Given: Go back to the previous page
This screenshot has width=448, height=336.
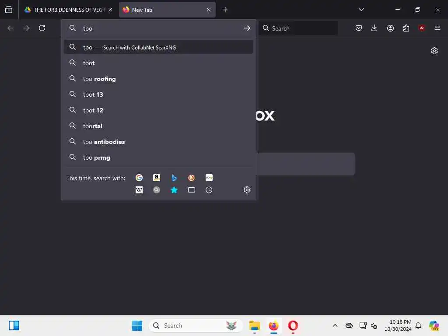Looking at the screenshot, I should point(10,28).
